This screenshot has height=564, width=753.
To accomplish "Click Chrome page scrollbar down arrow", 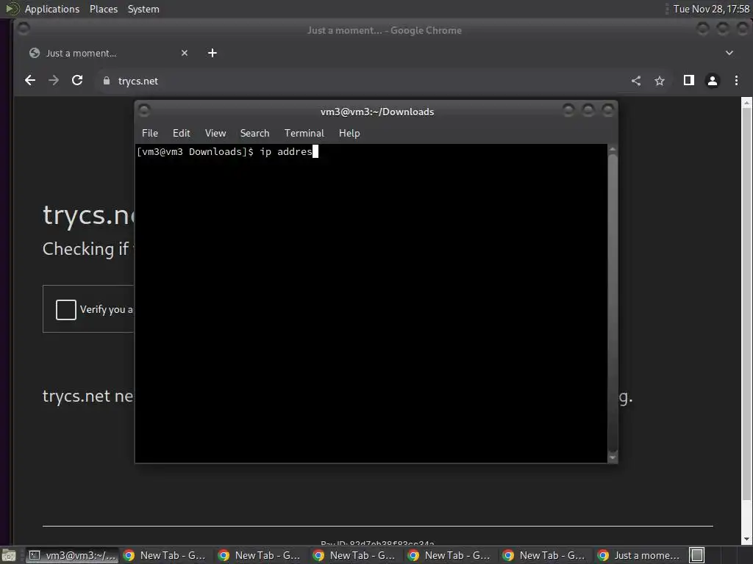I will tap(746, 539).
